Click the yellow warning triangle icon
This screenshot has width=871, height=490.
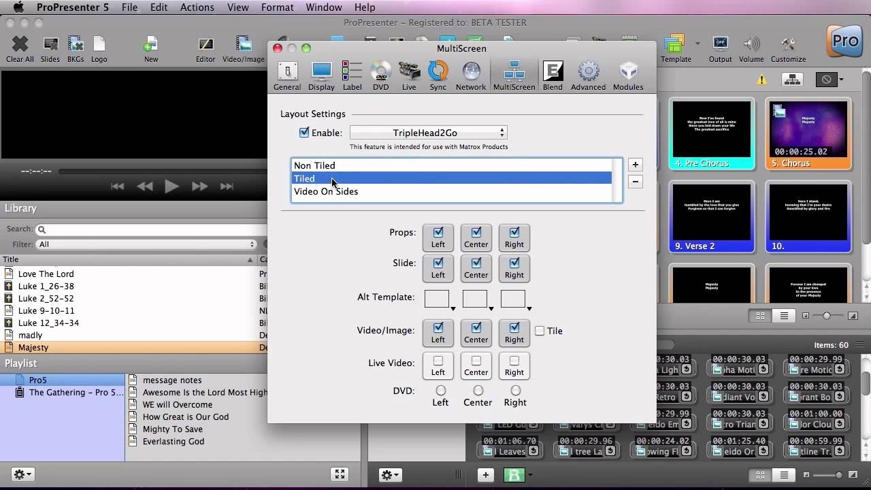[761, 80]
